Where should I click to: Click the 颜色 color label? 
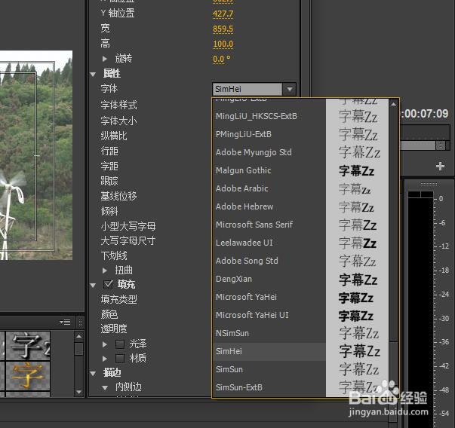click(109, 314)
